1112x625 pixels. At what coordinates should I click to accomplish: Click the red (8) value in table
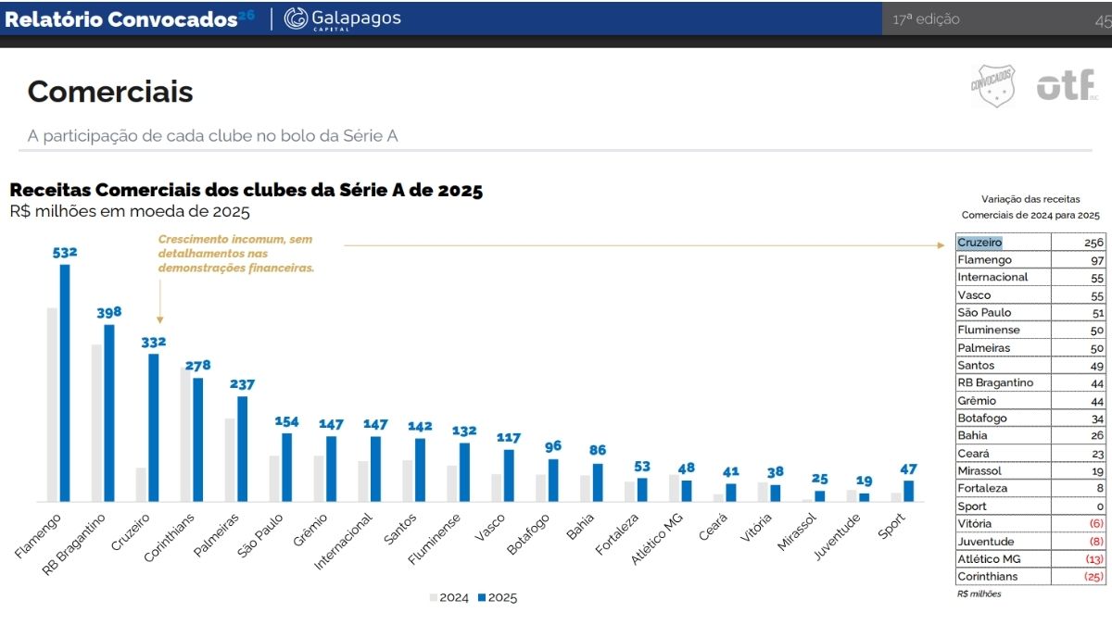[1096, 542]
